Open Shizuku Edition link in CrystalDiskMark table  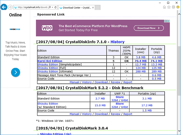48,104
